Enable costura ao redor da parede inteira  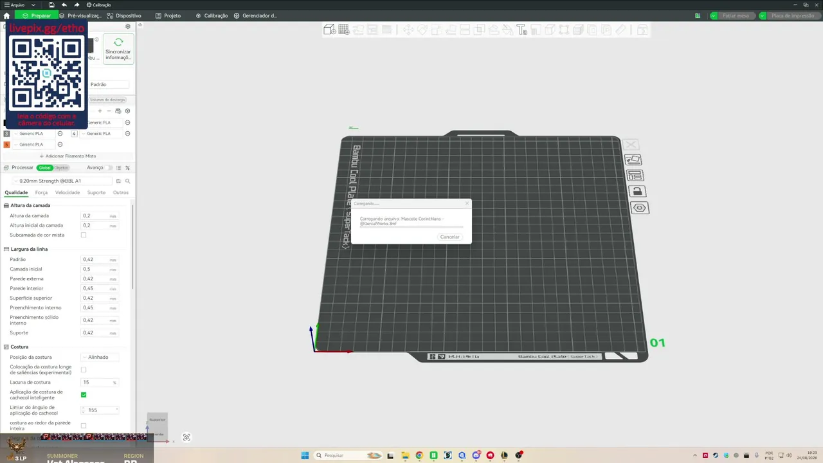tap(84, 426)
